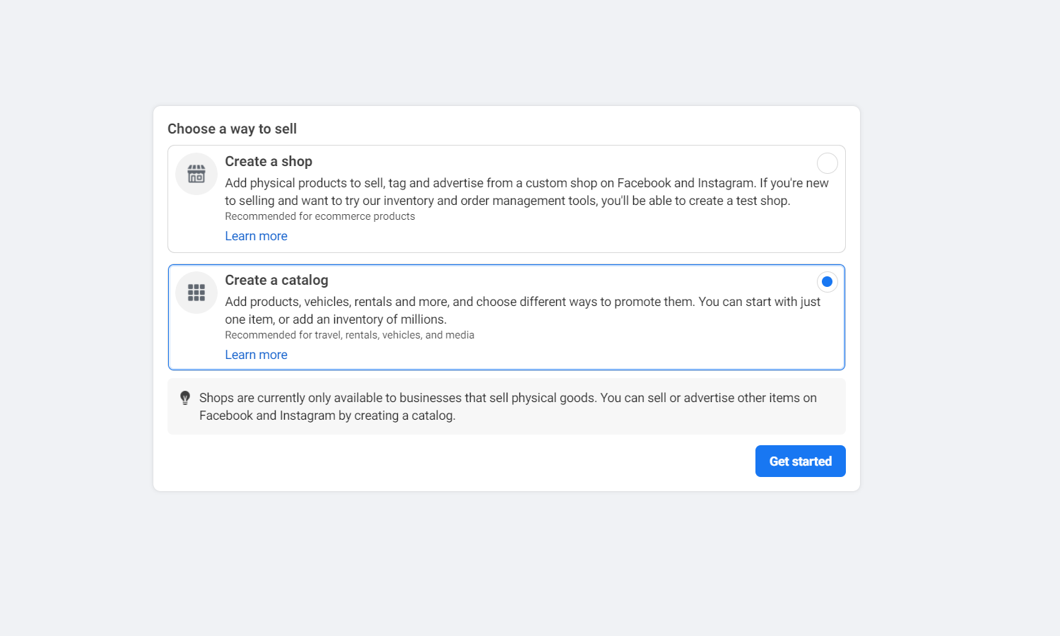Click the Choose a way to sell heading
Screen dimensions: 1060x636
232,129
